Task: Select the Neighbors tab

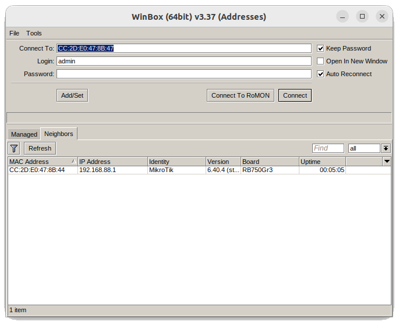Action: pyautogui.click(x=59, y=134)
